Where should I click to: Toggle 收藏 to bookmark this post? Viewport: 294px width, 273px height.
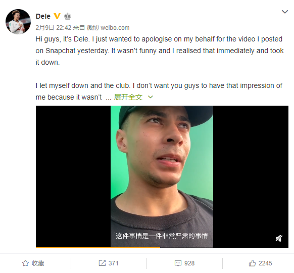pos(33,263)
